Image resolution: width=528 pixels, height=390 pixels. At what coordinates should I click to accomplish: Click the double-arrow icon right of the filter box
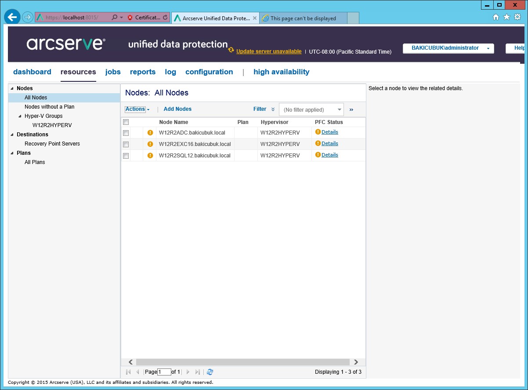pyautogui.click(x=351, y=110)
